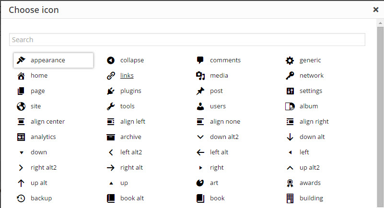
Task: Choose the down alt2 chevron icon
Action: (x=200, y=137)
